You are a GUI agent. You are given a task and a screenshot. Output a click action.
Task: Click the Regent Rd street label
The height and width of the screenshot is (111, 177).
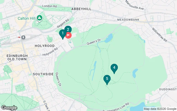pyautogui.click(x=63, y=23)
